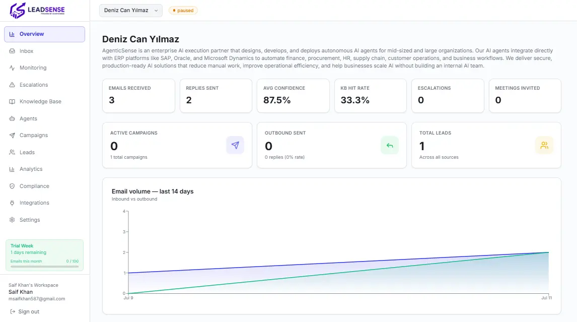Open Analytics section
Image resolution: width=577 pixels, height=322 pixels.
click(44, 169)
